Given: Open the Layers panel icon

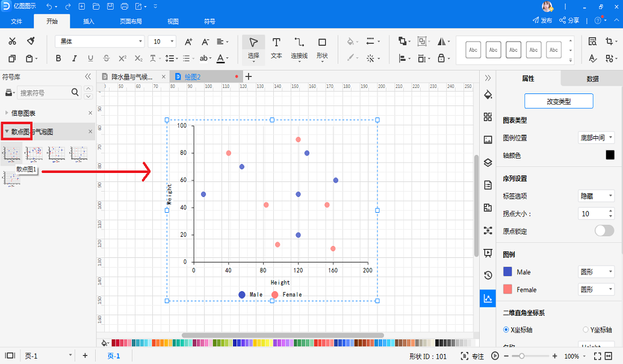Looking at the screenshot, I should pos(488,162).
